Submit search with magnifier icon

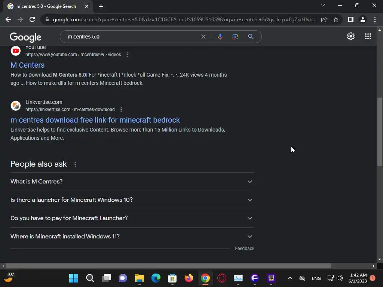(251, 37)
